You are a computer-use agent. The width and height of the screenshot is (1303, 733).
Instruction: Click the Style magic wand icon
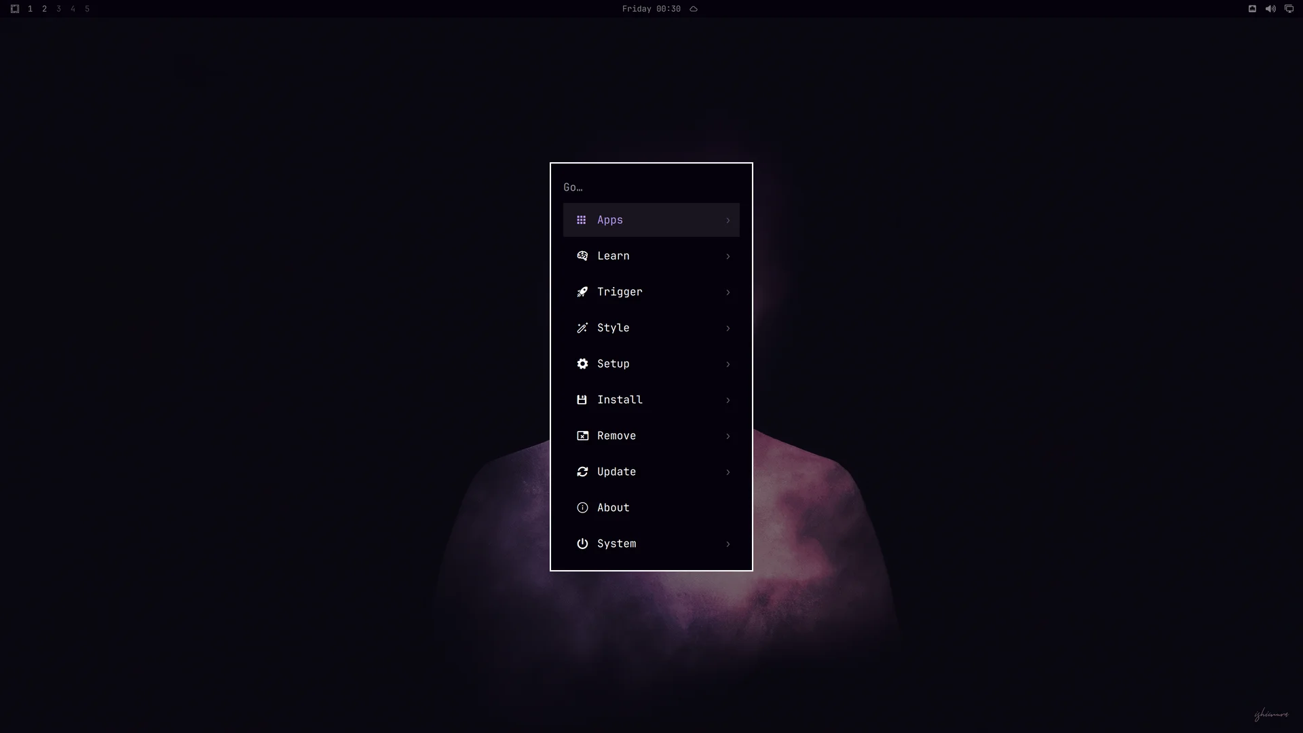(582, 328)
